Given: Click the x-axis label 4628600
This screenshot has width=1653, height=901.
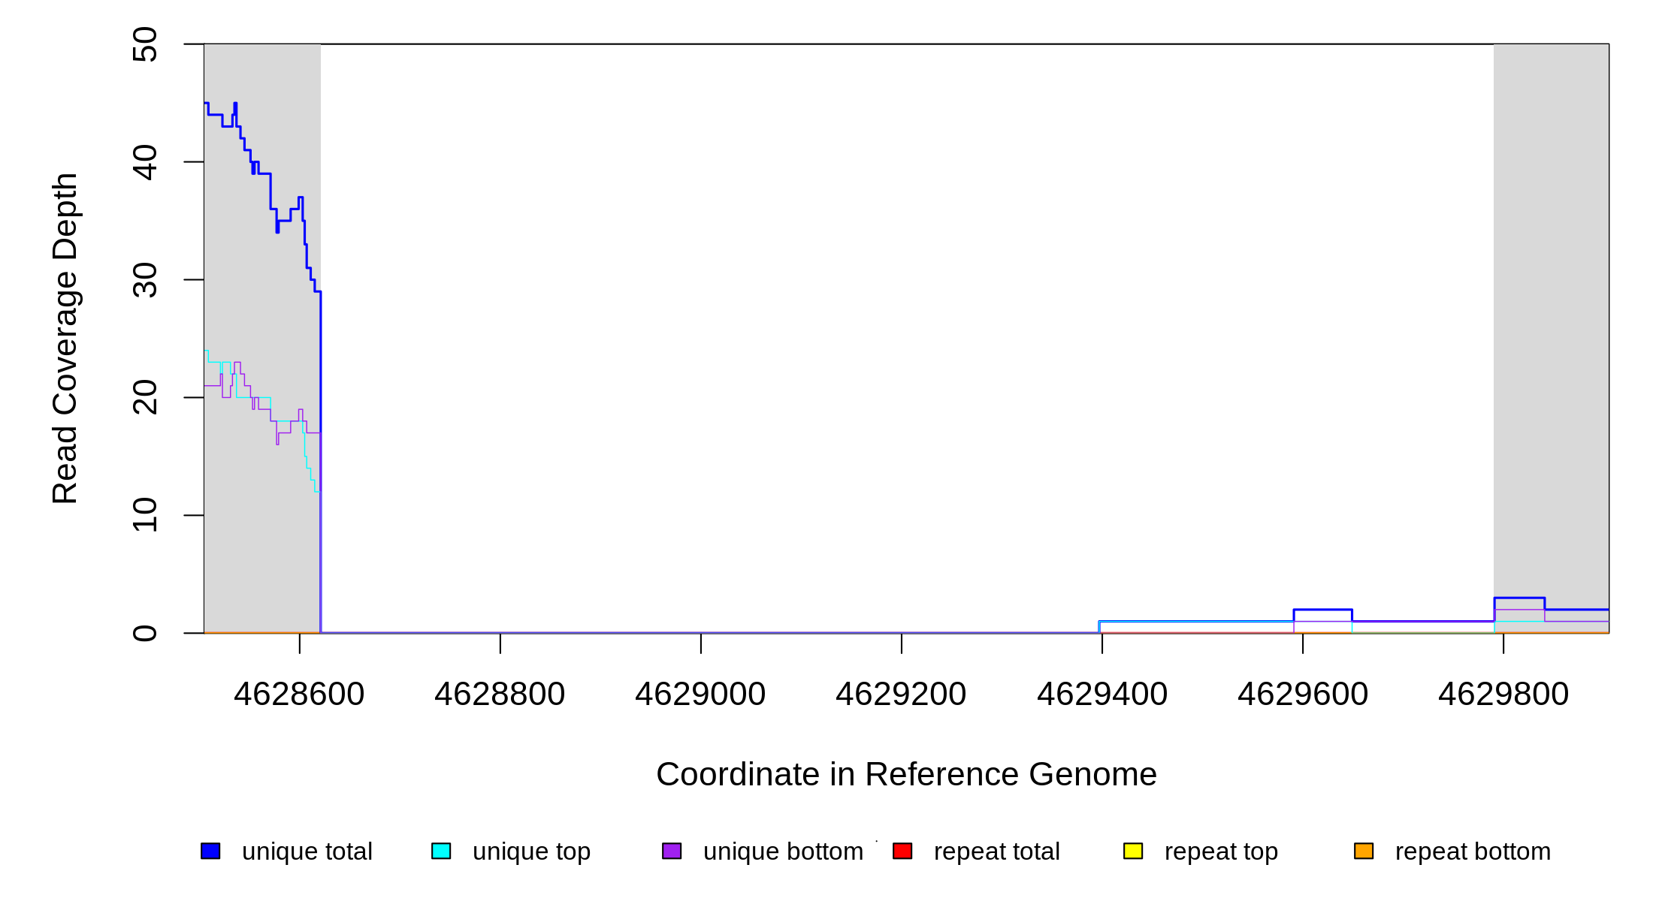Looking at the screenshot, I should tap(299, 695).
